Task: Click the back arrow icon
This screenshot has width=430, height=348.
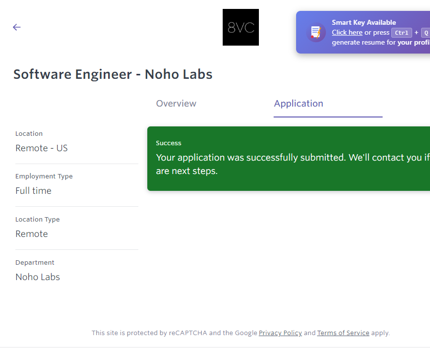Action: coord(17,27)
